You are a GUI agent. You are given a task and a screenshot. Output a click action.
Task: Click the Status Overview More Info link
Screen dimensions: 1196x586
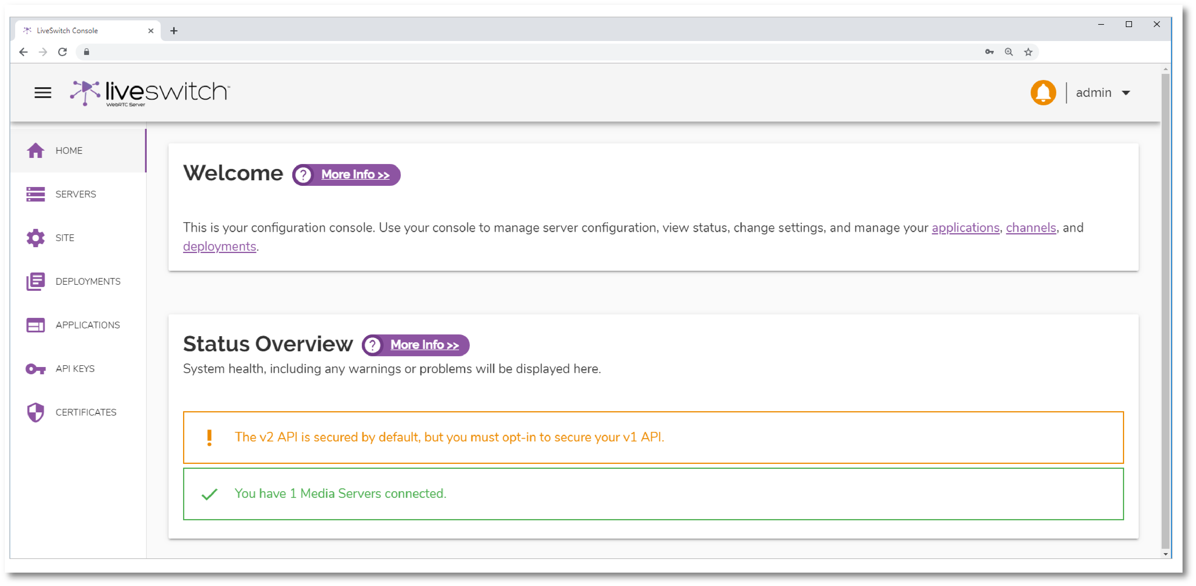point(424,345)
